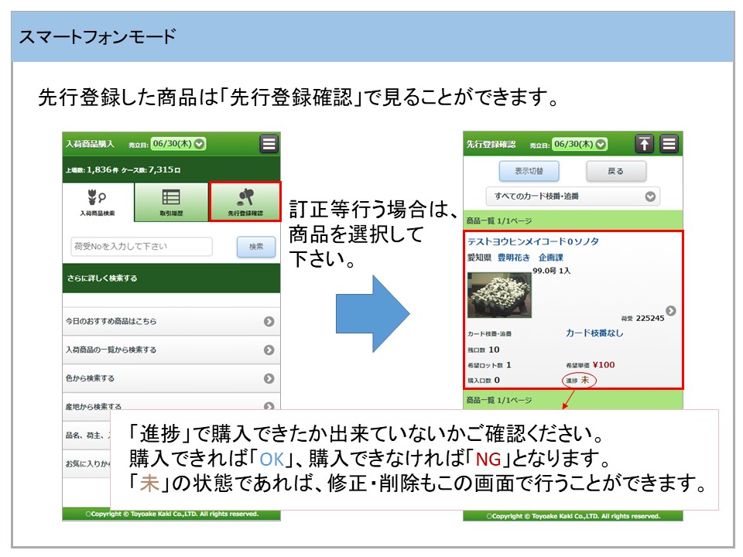Open hamburger menu on 先行登録確認 screen

click(669, 144)
